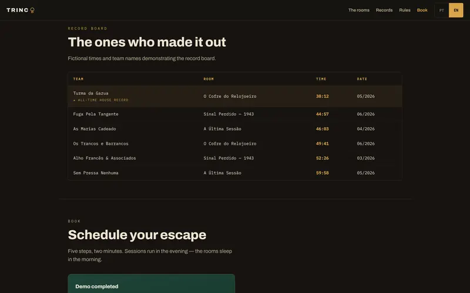Click the 49:41 time value
This screenshot has width=470, height=293.
coord(322,144)
